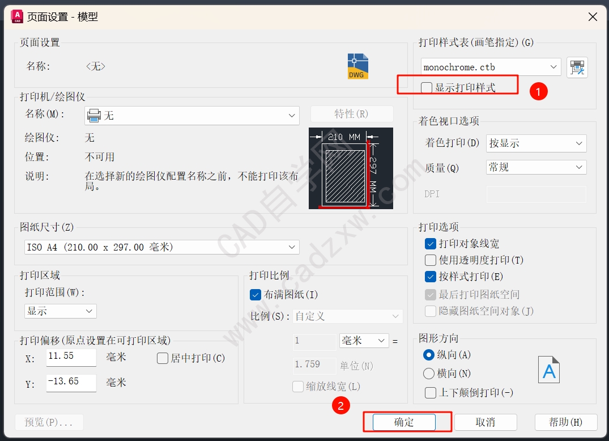Click the 隐藏图纸空间对象(J) checkbox
Image resolution: width=609 pixels, height=441 pixels.
pos(431,311)
